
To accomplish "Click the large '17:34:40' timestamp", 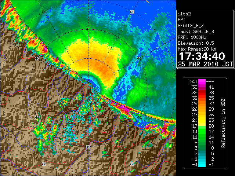I will click(202, 56).
